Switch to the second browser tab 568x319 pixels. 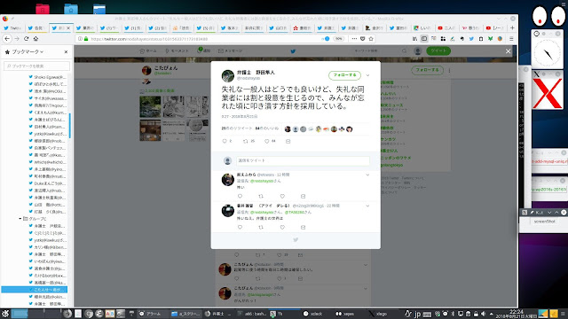(x=36, y=27)
